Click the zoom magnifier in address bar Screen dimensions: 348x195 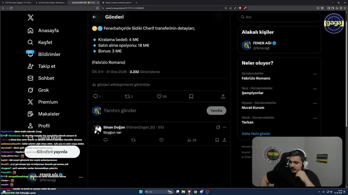(226, 8)
